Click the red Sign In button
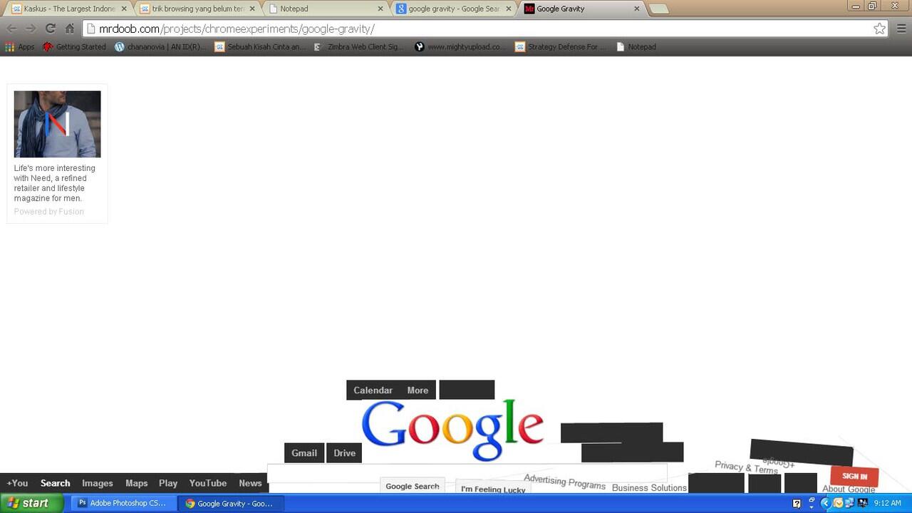Image resolution: width=912 pixels, height=513 pixels. [854, 477]
